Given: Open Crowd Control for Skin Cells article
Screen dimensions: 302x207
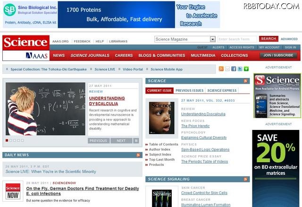Looking at the screenshot, I should coord(204,193).
